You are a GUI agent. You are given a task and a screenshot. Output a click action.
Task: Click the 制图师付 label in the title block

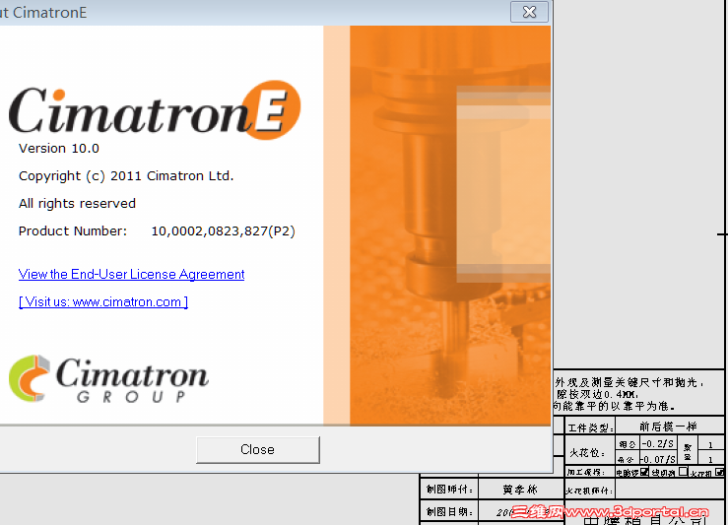tap(449, 490)
